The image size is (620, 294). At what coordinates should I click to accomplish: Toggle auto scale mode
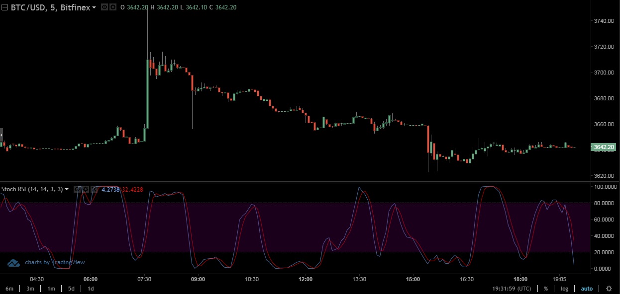pos(587,289)
